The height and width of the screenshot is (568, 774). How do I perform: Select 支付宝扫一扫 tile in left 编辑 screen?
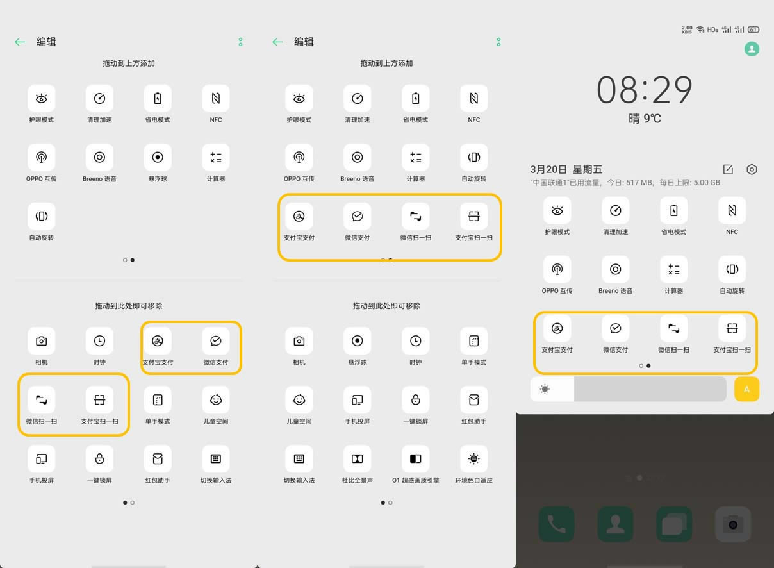[99, 400]
